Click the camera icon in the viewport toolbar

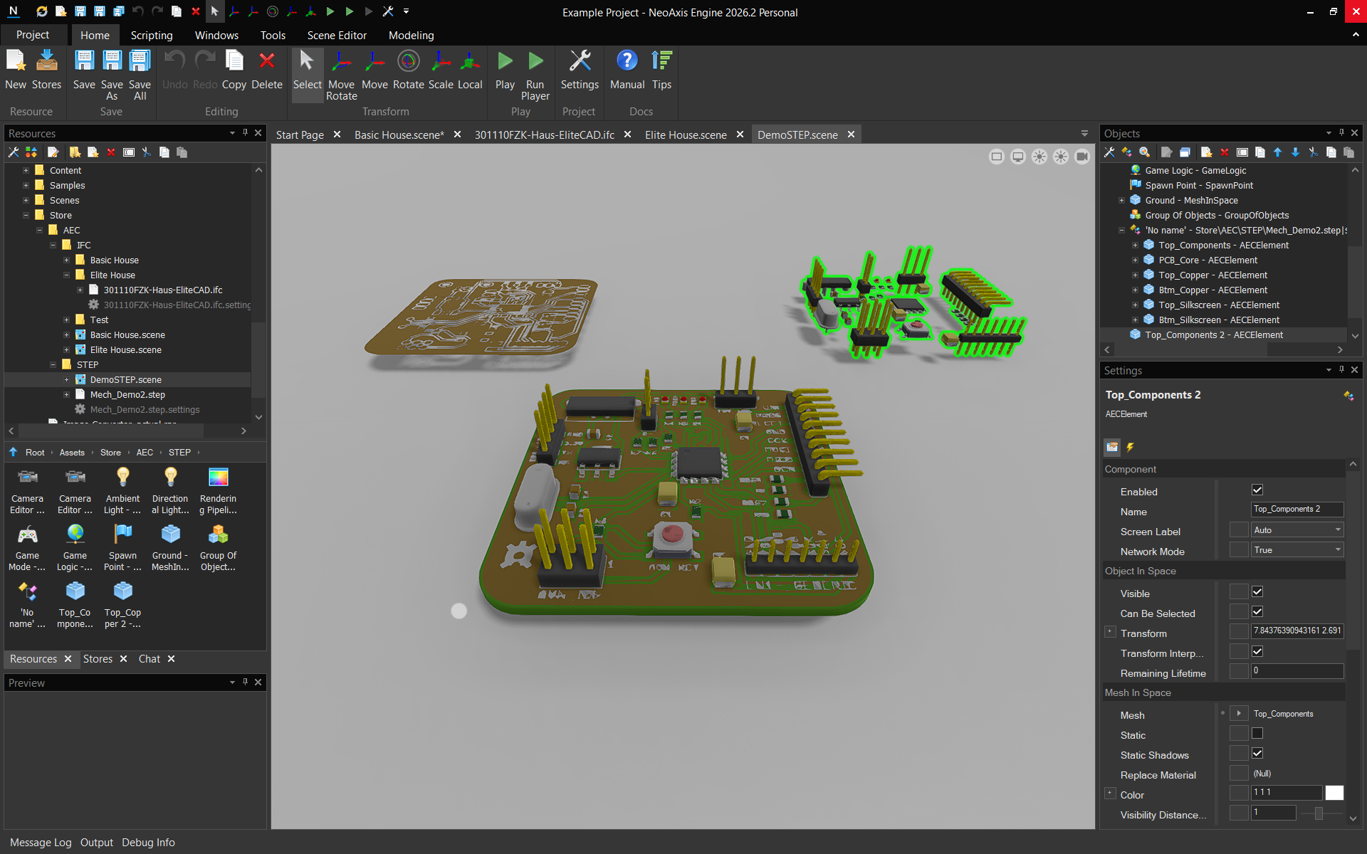pos(1082,157)
